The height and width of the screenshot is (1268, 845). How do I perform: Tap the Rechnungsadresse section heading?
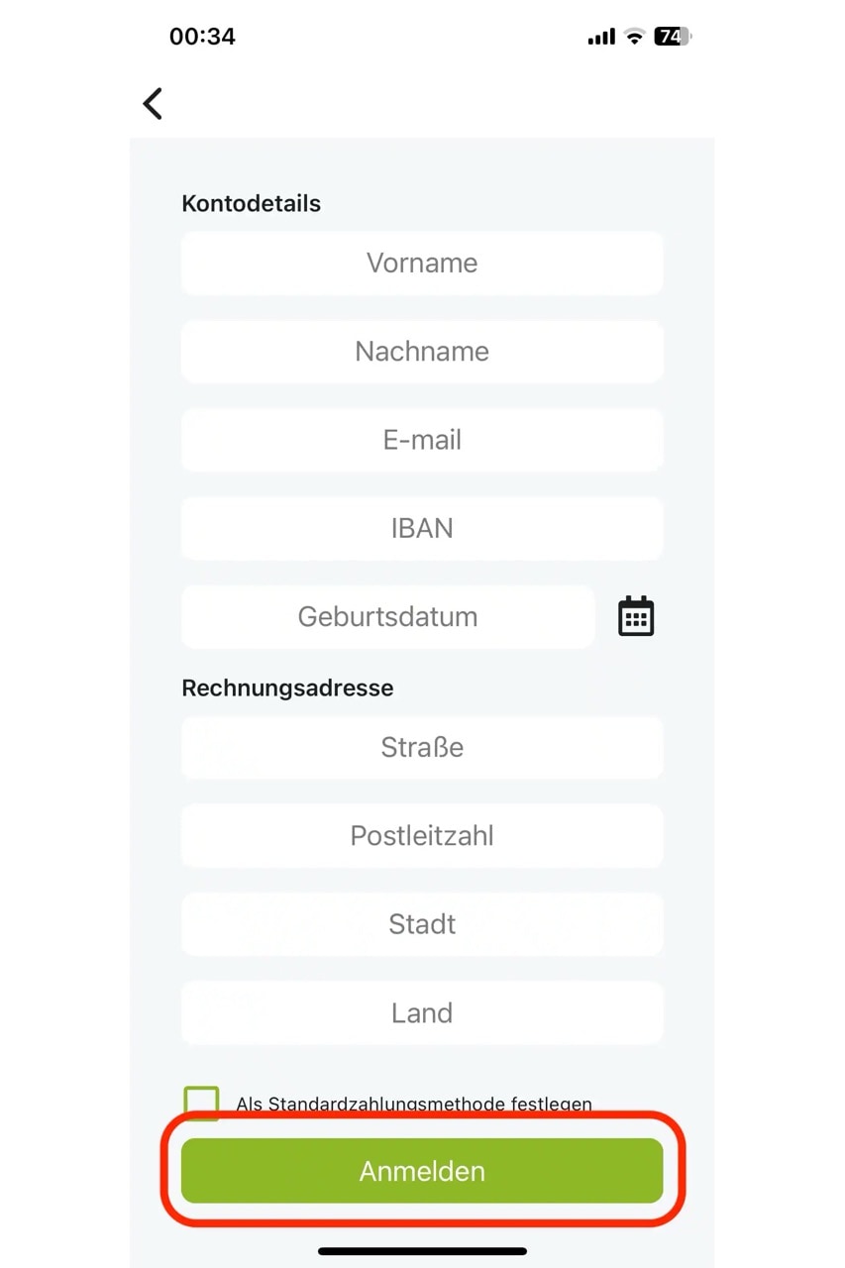(x=287, y=687)
